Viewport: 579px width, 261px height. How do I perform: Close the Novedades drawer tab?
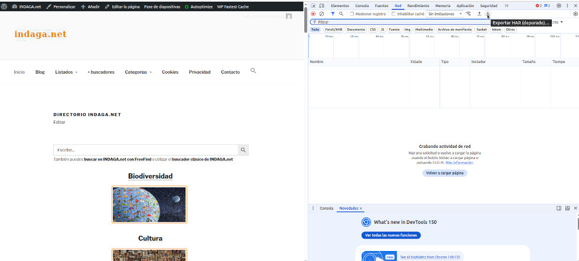click(361, 209)
